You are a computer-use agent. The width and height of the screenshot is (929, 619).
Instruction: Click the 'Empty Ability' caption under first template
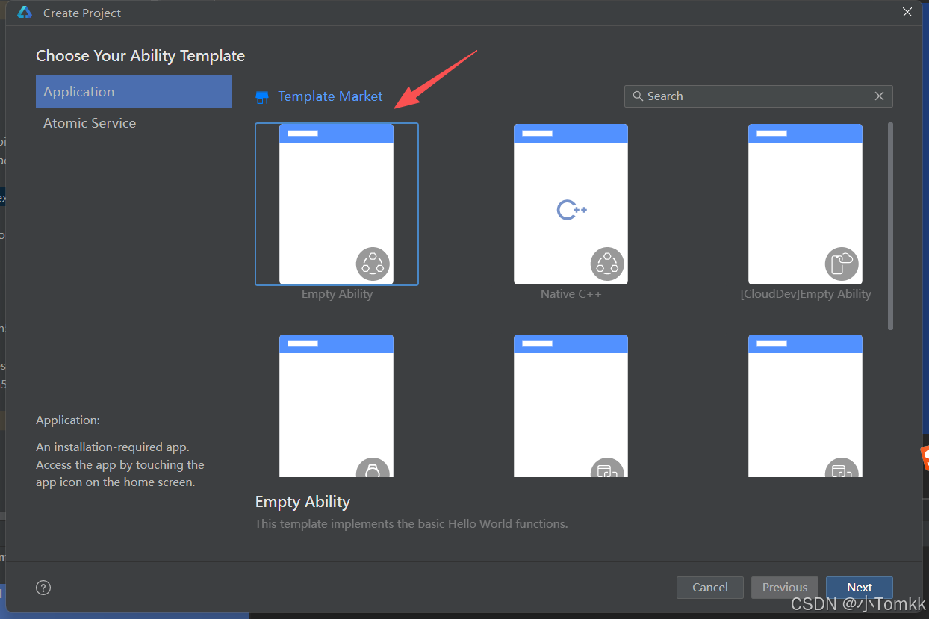337,294
